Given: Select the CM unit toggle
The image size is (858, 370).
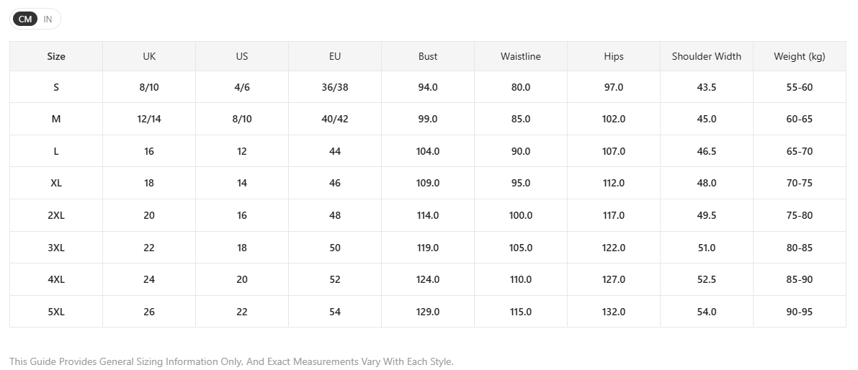Looking at the screenshot, I should point(25,19).
